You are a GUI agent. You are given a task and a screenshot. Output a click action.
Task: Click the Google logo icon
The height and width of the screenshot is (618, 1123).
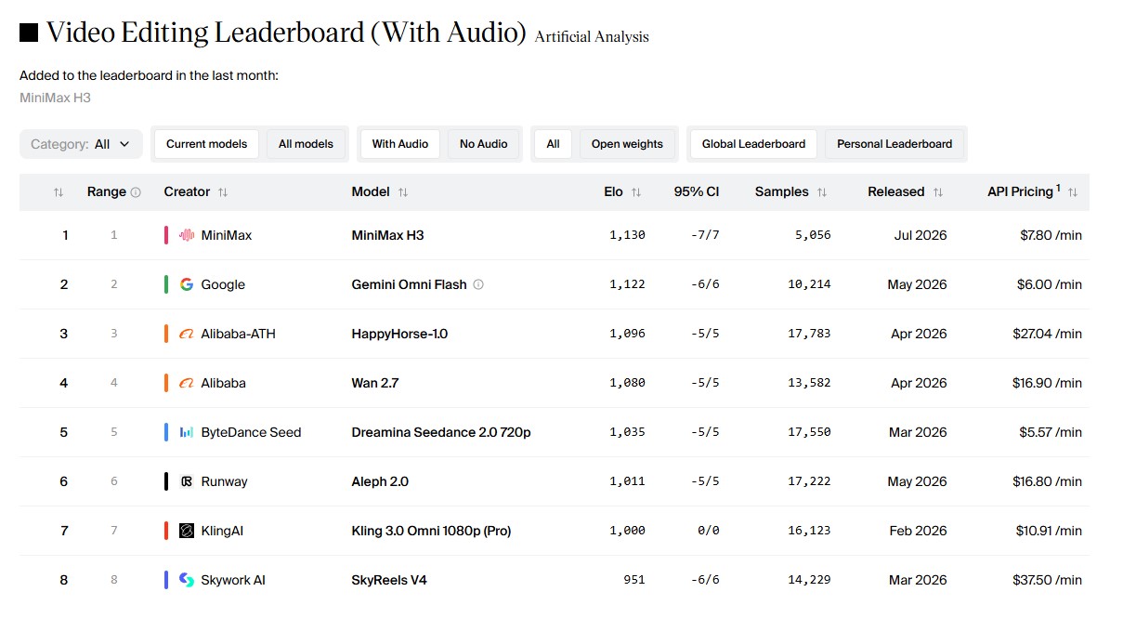pos(186,284)
